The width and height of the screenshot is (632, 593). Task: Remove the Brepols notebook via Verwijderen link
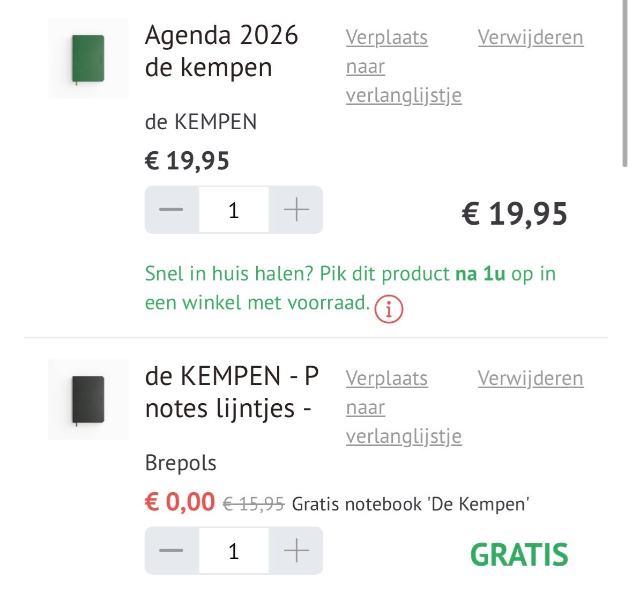(x=530, y=379)
